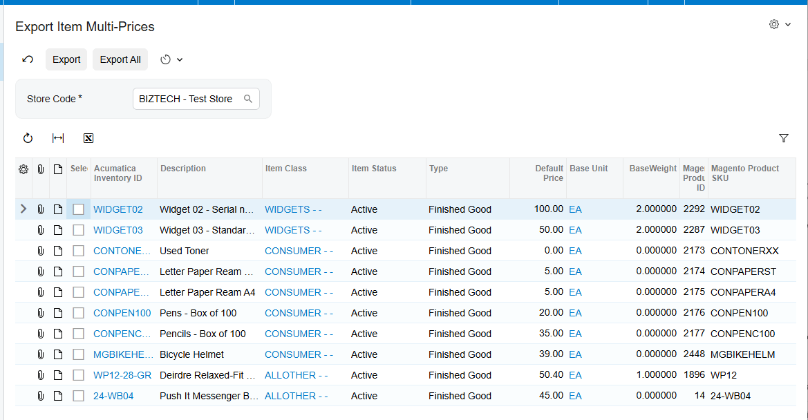The image size is (808, 420).
Task: Open the page settings gear icon
Action: click(x=774, y=24)
